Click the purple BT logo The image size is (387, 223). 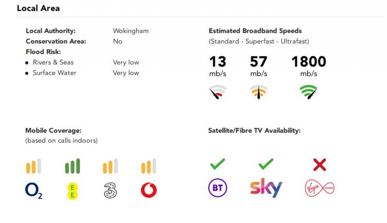pyautogui.click(x=218, y=188)
